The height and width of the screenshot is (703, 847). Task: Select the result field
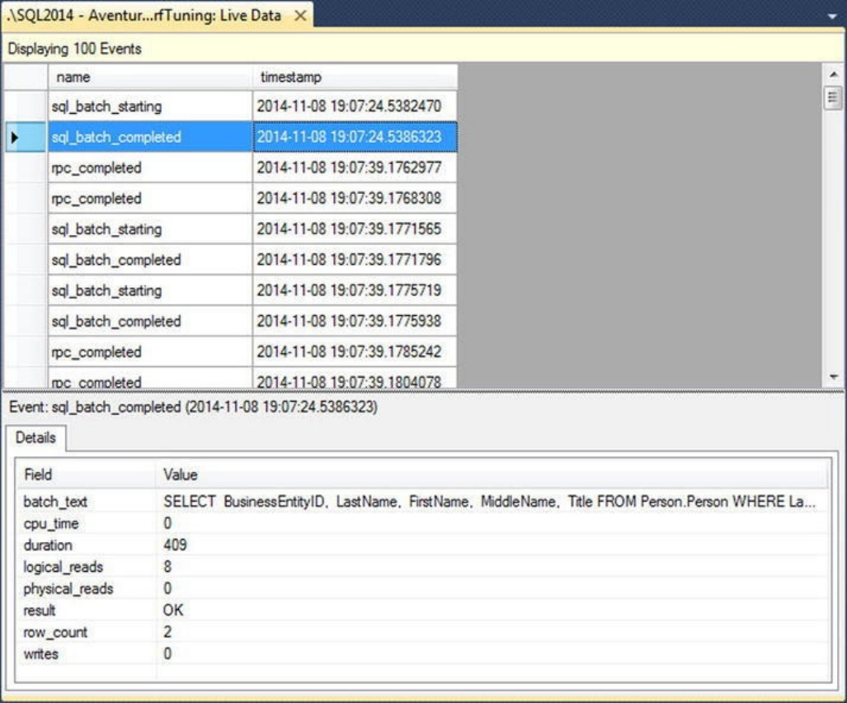(x=40, y=611)
